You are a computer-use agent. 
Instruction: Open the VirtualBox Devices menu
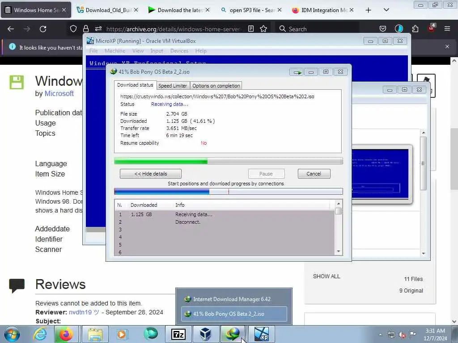pos(179,51)
